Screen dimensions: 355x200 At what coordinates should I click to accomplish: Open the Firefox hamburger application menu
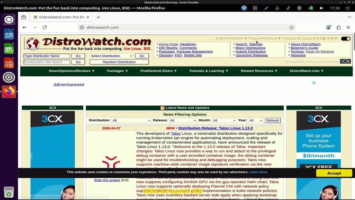click(x=348, y=27)
